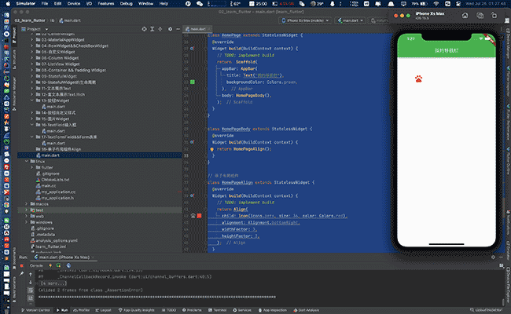Switch to the Console tab

(x=36, y=265)
